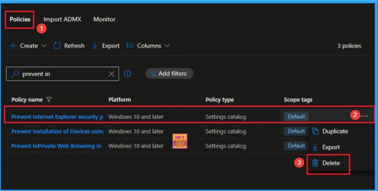This screenshot has height=191, width=378.
Task: Click the Duplicate copy icon
Action: pyautogui.click(x=315, y=131)
